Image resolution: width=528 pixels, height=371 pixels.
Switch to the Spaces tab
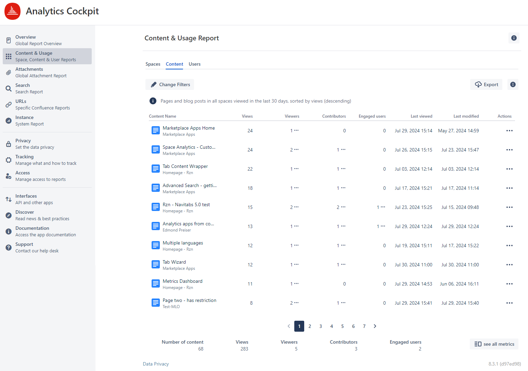pos(153,64)
